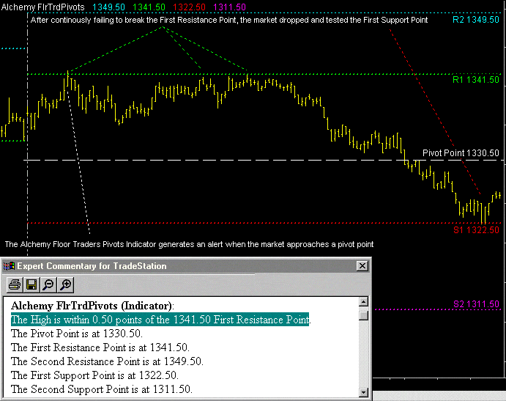
Task: Click 'The Second Resistance Point is at 1349.50' line
Action: point(107,361)
